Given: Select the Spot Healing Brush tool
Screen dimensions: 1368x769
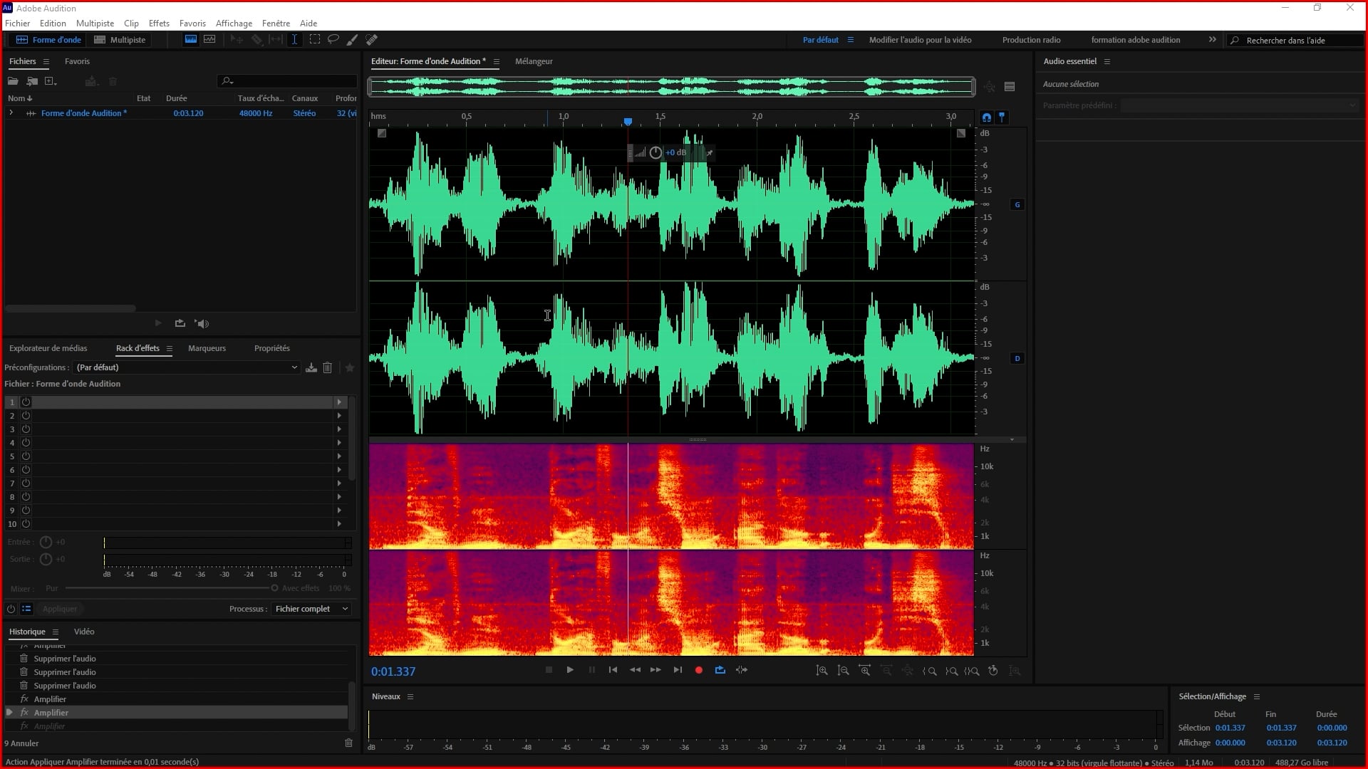Looking at the screenshot, I should [371, 40].
